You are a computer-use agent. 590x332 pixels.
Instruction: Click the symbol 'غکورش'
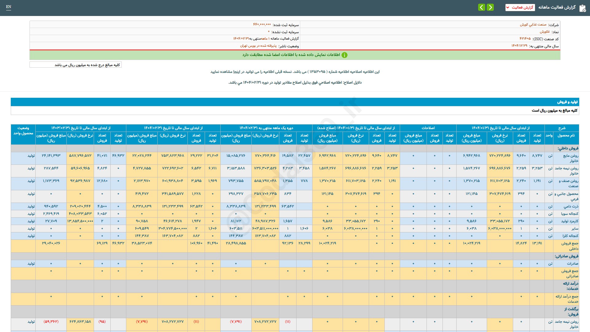pyautogui.click(x=545, y=32)
